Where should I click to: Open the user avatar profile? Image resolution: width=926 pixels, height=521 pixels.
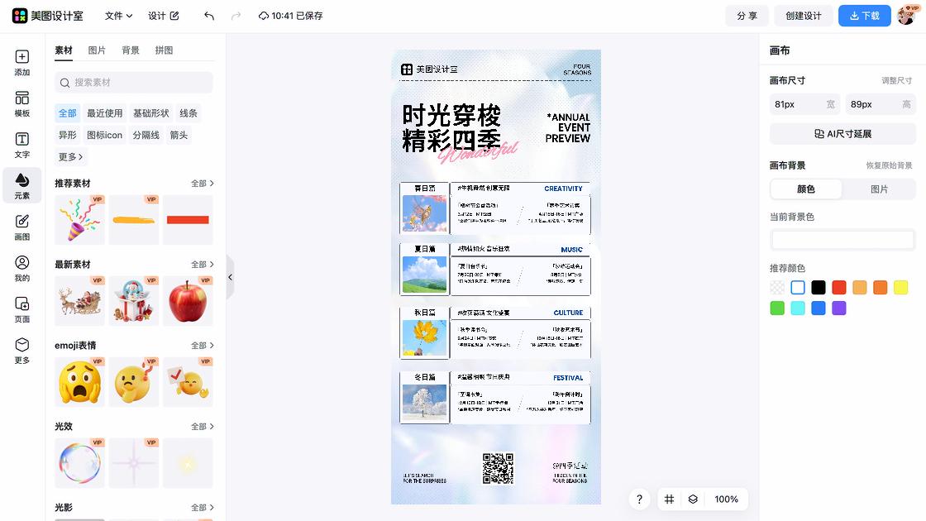coord(906,16)
